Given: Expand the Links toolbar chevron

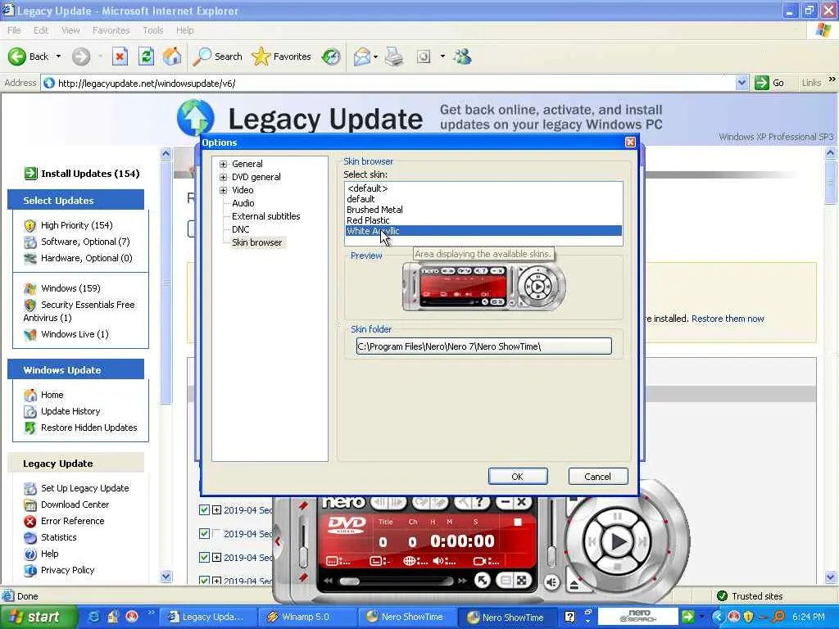Looking at the screenshot, I should click(x=832, y=79).
